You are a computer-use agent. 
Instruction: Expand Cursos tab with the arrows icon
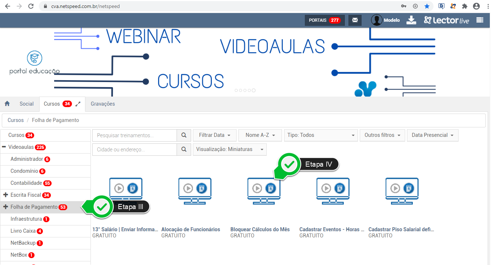point(78,104)
